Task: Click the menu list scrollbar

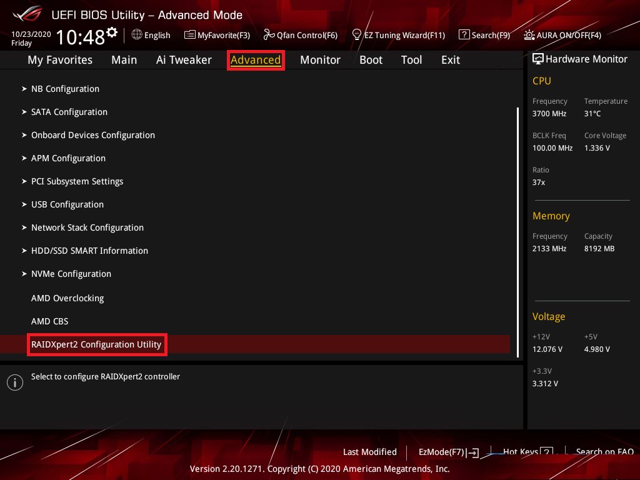Action: pos(517,232)
